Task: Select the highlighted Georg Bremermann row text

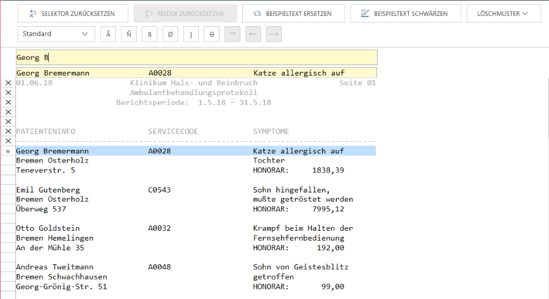Action: (52, 151)
